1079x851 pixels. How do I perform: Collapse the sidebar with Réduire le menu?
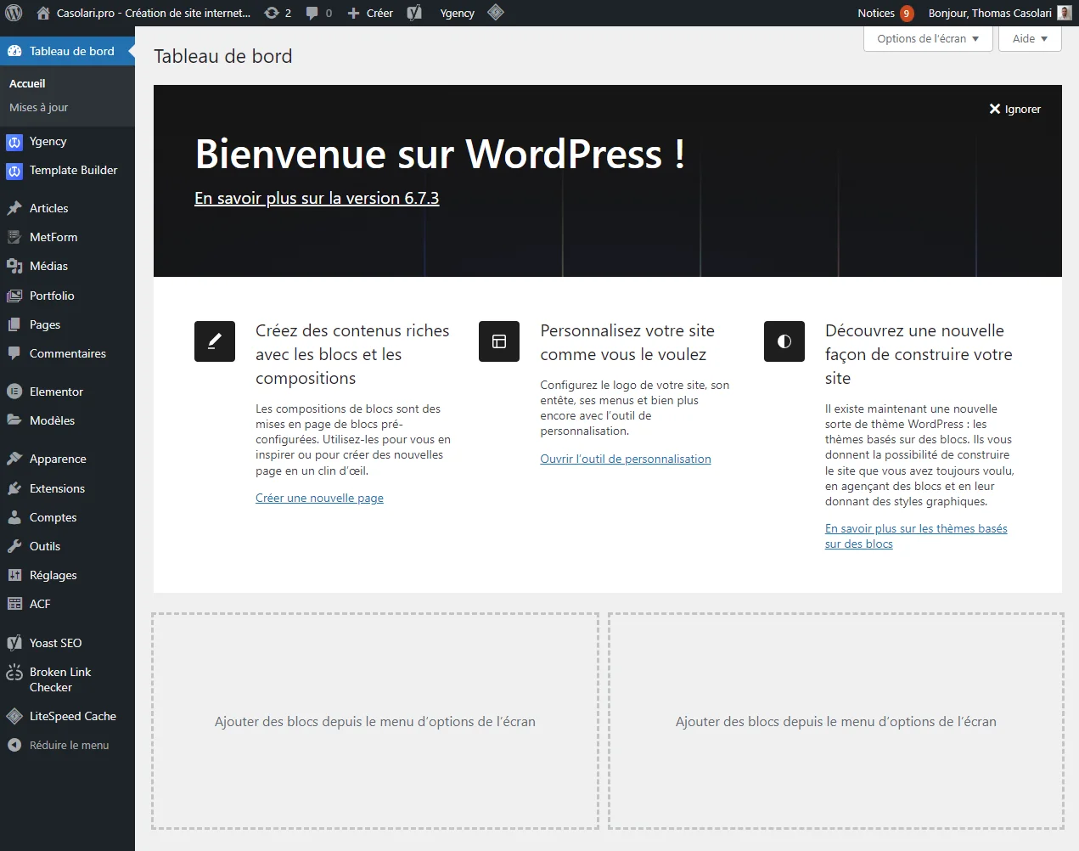[68, 745]
